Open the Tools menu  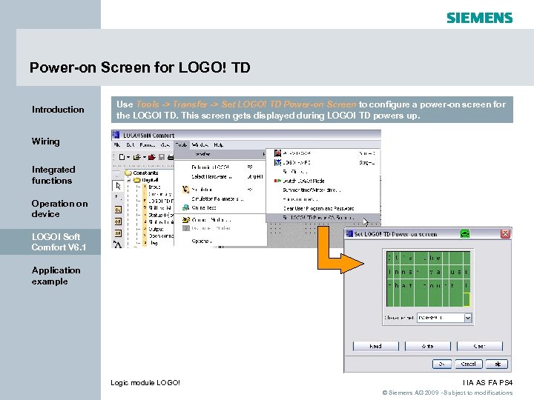[181, 145]
